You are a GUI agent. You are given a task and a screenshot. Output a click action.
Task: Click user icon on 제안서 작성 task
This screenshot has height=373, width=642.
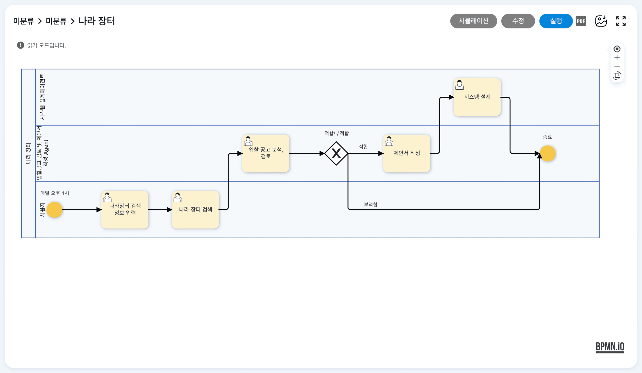click(389, 141)
